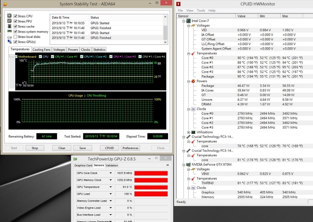Click the log list scrollbar down arrow
Image resolution: width=313 pixels, height=222 pixels.
pyautogui.click(x=165, y=42)
